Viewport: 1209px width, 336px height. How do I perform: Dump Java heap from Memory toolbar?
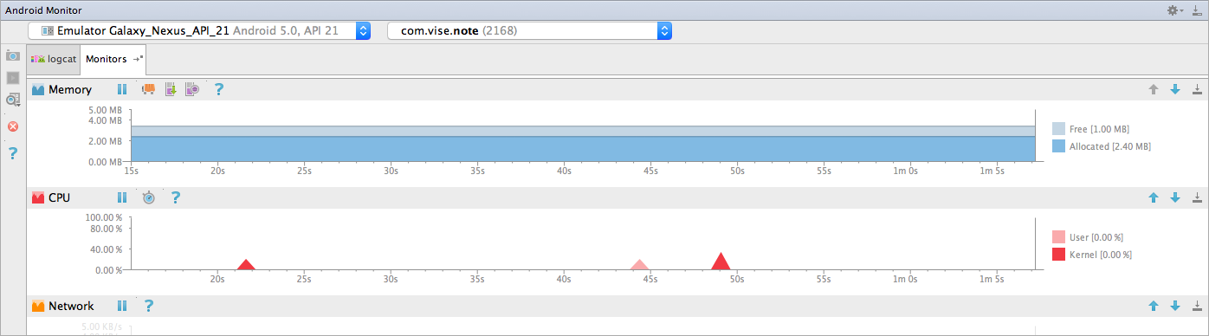[171, 89]
